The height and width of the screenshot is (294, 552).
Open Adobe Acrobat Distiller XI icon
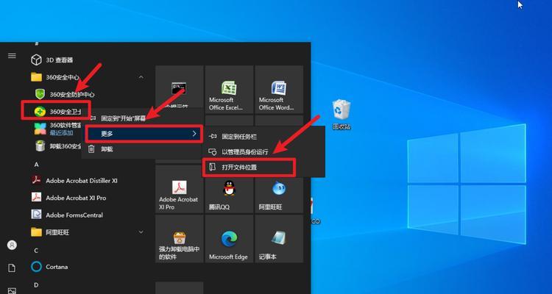pos(36,180)
